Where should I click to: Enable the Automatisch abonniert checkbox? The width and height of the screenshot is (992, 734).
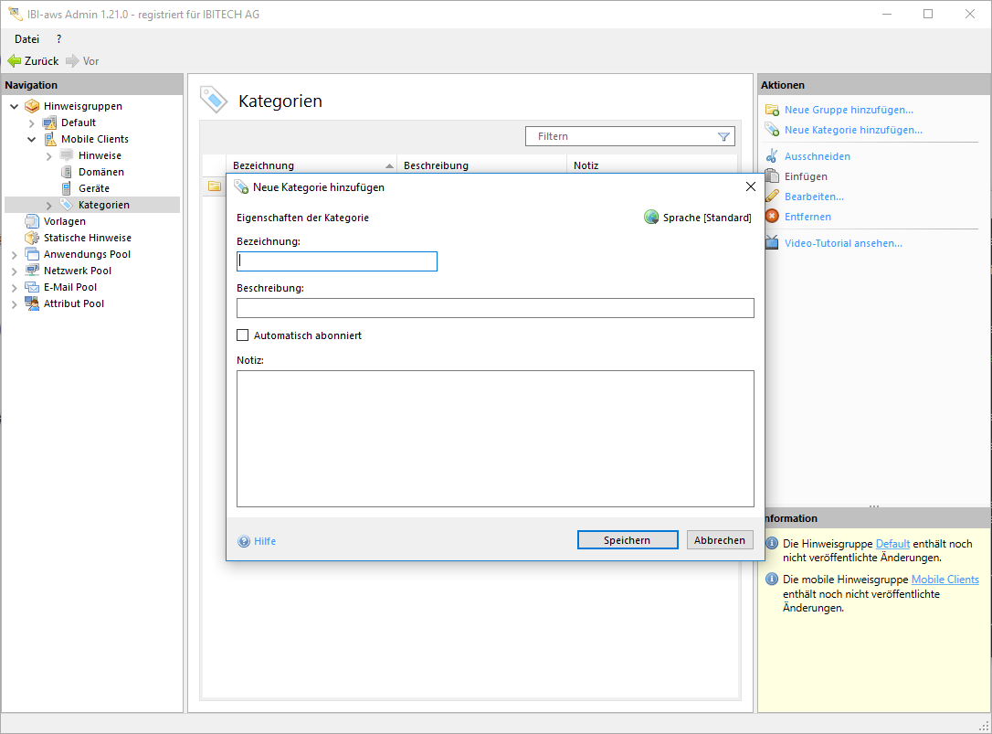243,335
